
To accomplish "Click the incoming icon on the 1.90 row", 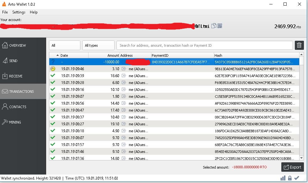I will [124, 96].
